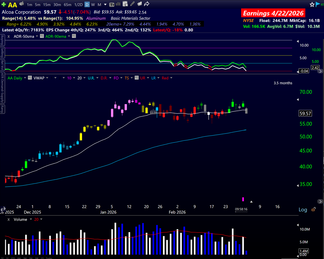The width and height of the screenshot is (324, 259).
Task: Click the star favorite icon at top right
Action: 312,4
